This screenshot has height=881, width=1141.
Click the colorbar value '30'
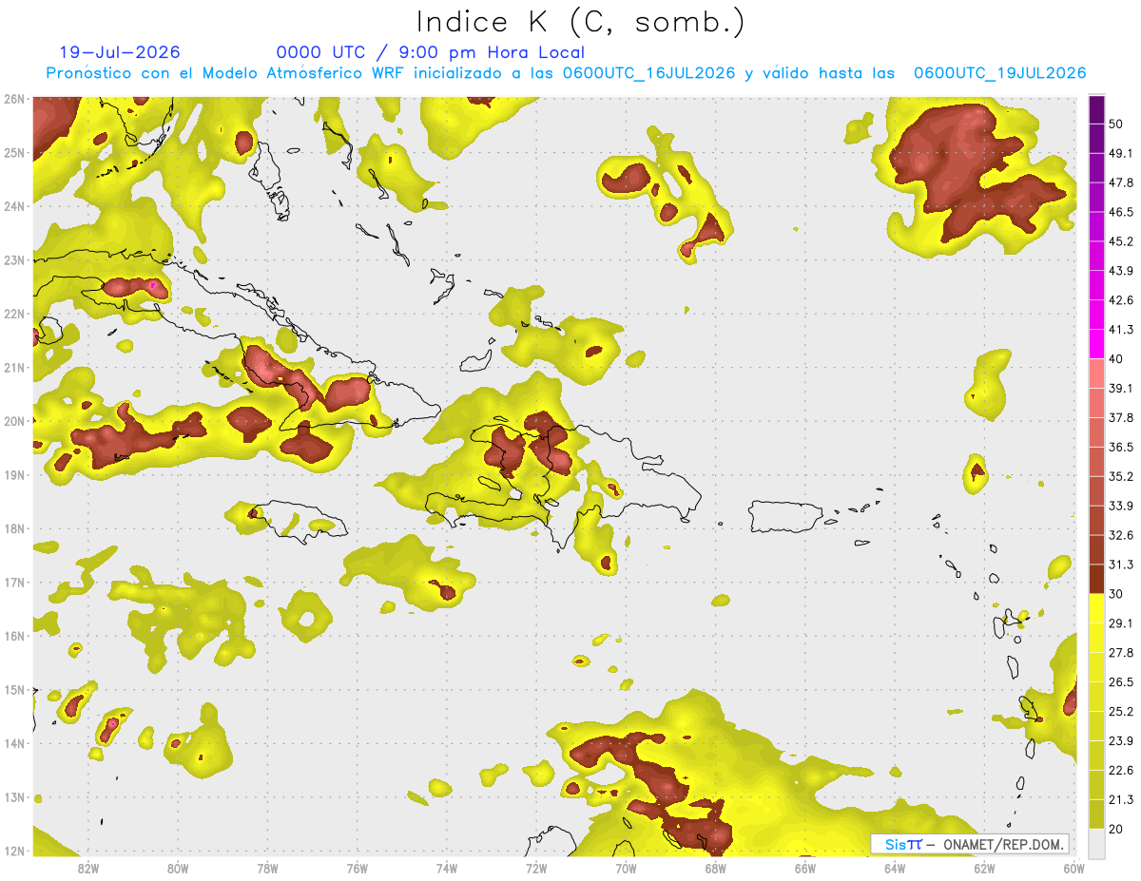click(x=1115, y=594)
